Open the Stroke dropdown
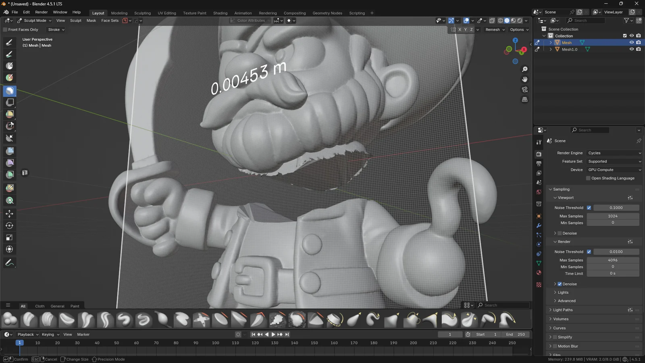This screenshot has width=645, height=363. pyautogui.click(x=56, y=30)
